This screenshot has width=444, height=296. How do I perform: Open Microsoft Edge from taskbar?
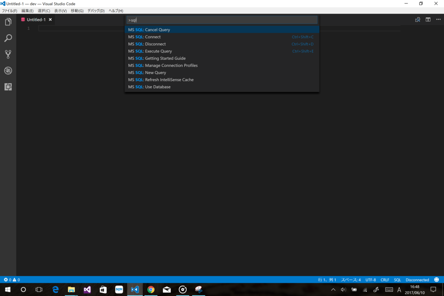click(x=55, y=289)
